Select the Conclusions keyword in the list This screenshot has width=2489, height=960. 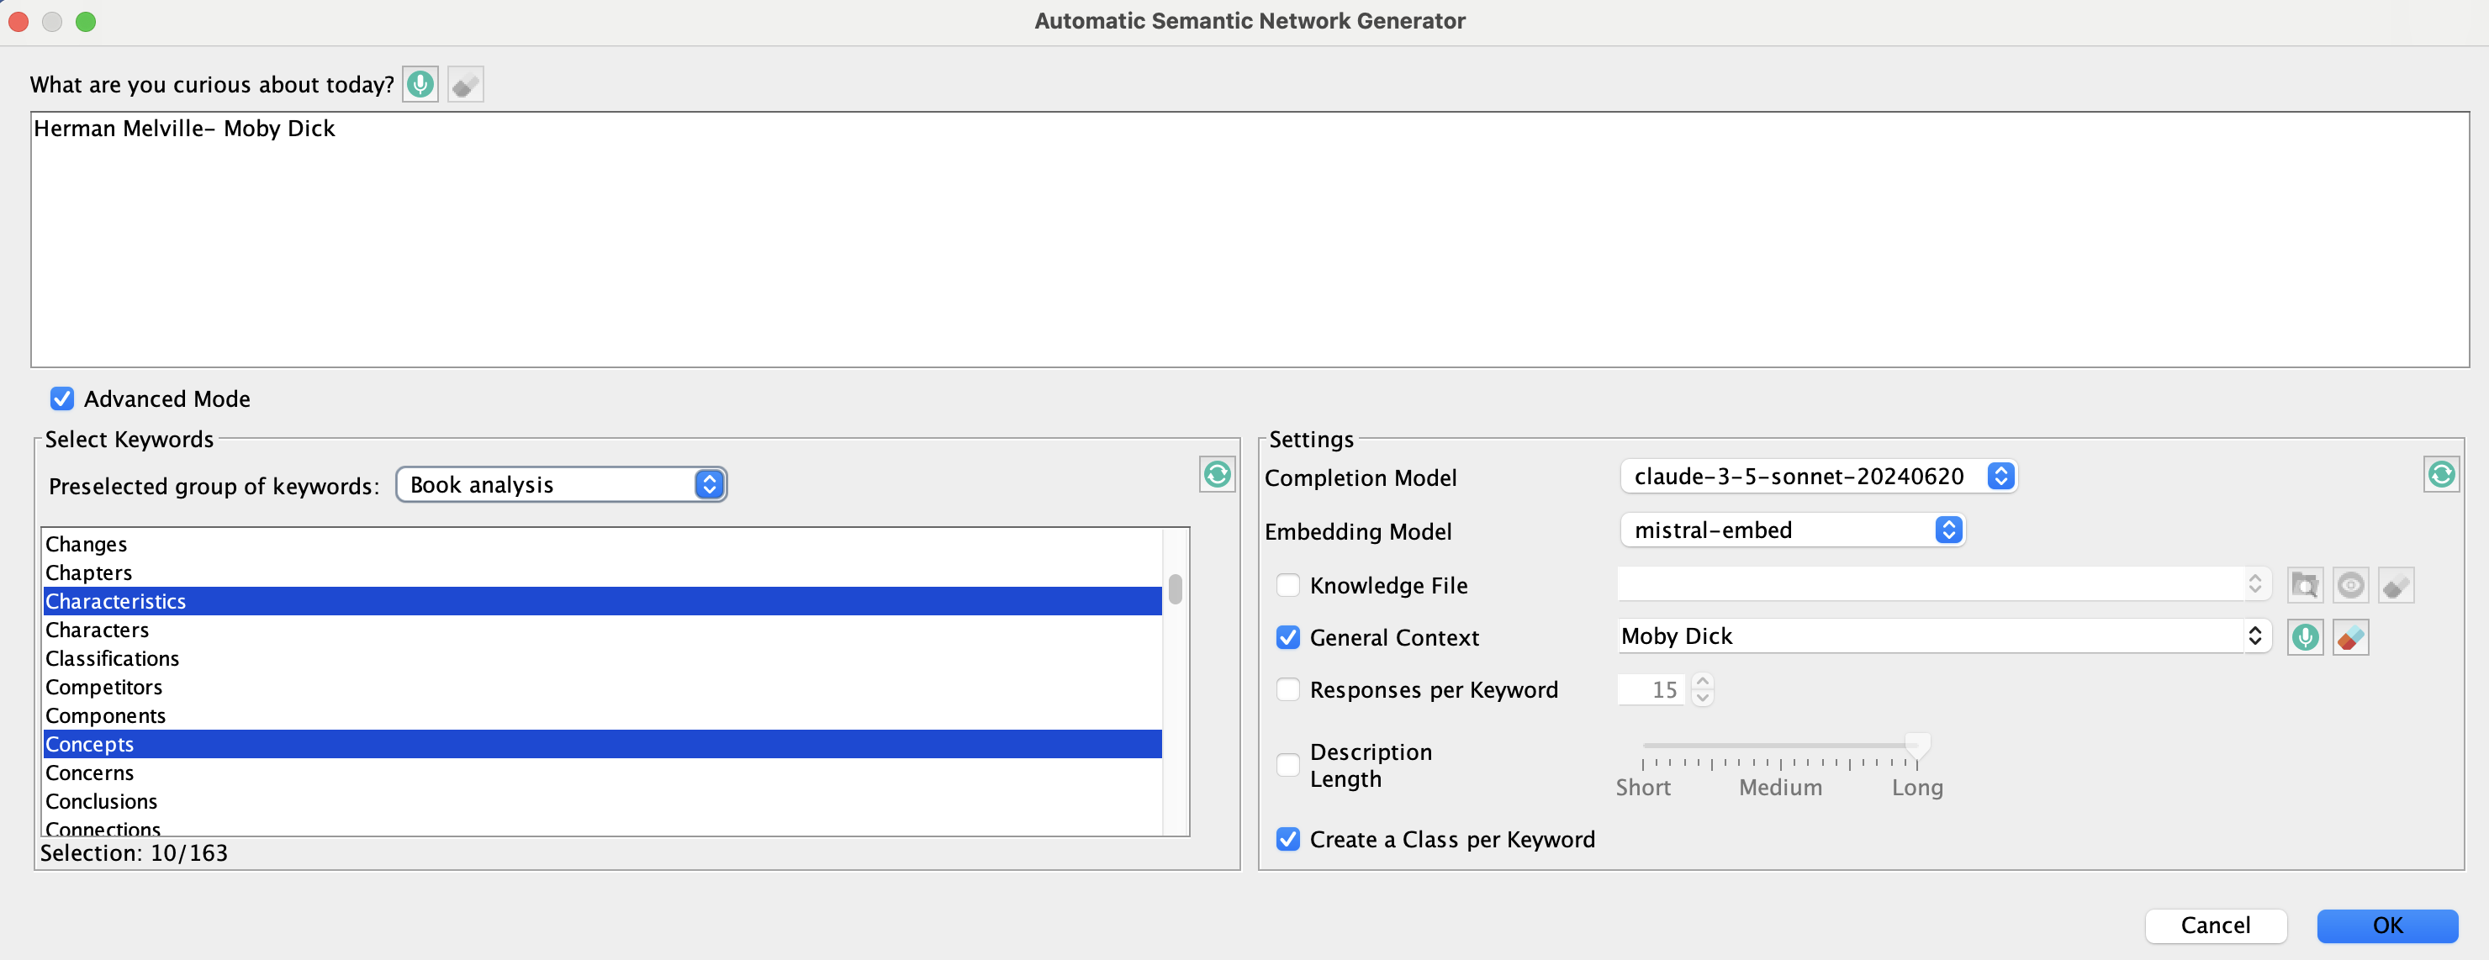pyautogui.click(x=102, y=802)
